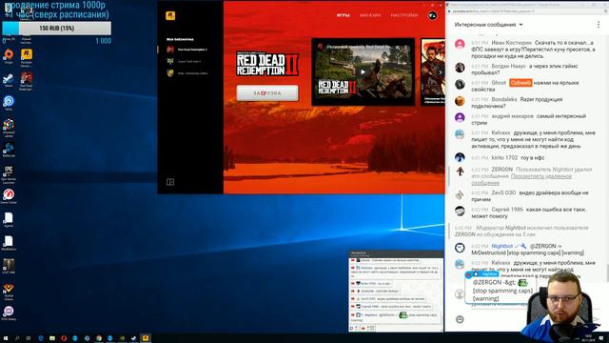Open the ИГРЫ tab in the launcher
609x343 pixels.
343,15
